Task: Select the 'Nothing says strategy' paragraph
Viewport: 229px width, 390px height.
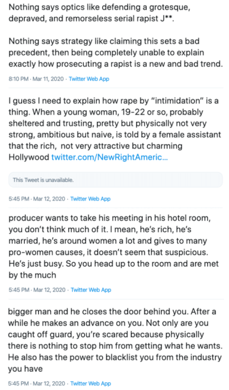Action: point(115,52)
